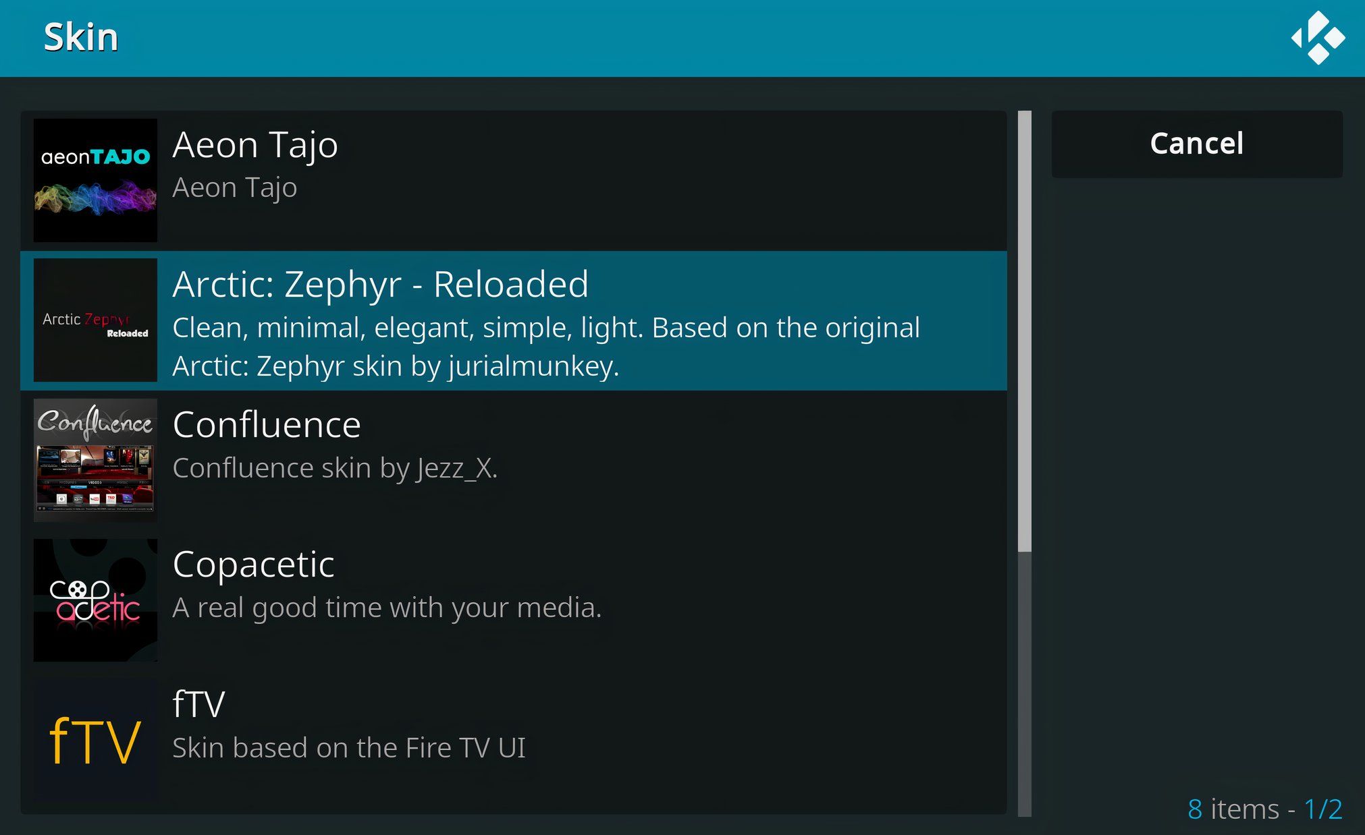
Task: Pick the Confluence skin preview image
Action: tap(95, 460)
